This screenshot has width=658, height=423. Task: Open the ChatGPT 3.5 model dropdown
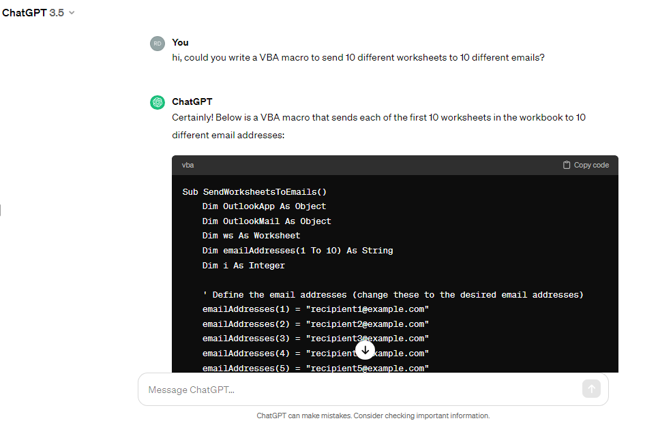tap(38, 12)
